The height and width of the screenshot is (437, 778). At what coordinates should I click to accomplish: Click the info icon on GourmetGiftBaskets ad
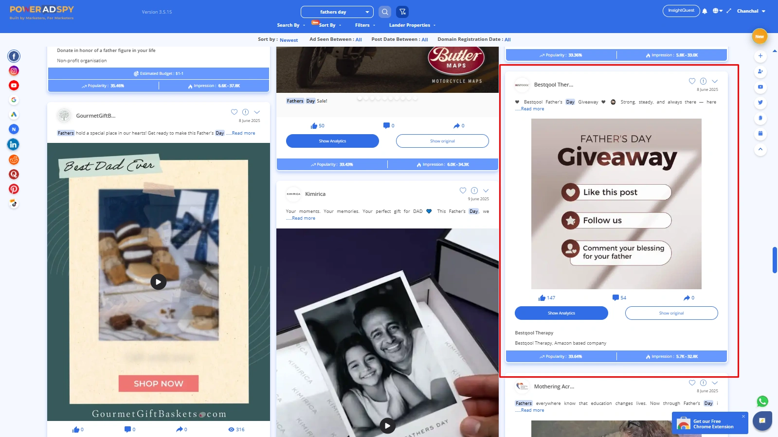coord(245,112)
